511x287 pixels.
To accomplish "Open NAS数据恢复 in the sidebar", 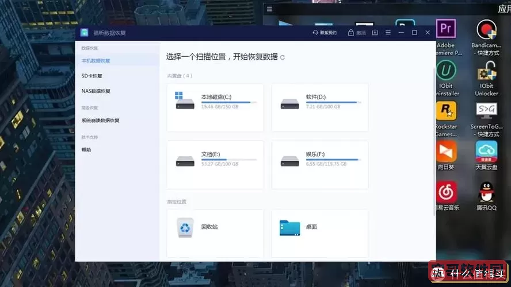I will (96, 91).
